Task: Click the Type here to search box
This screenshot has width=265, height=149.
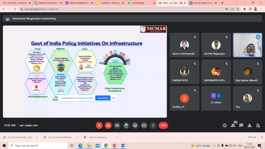Action: (x=38, y=145)
